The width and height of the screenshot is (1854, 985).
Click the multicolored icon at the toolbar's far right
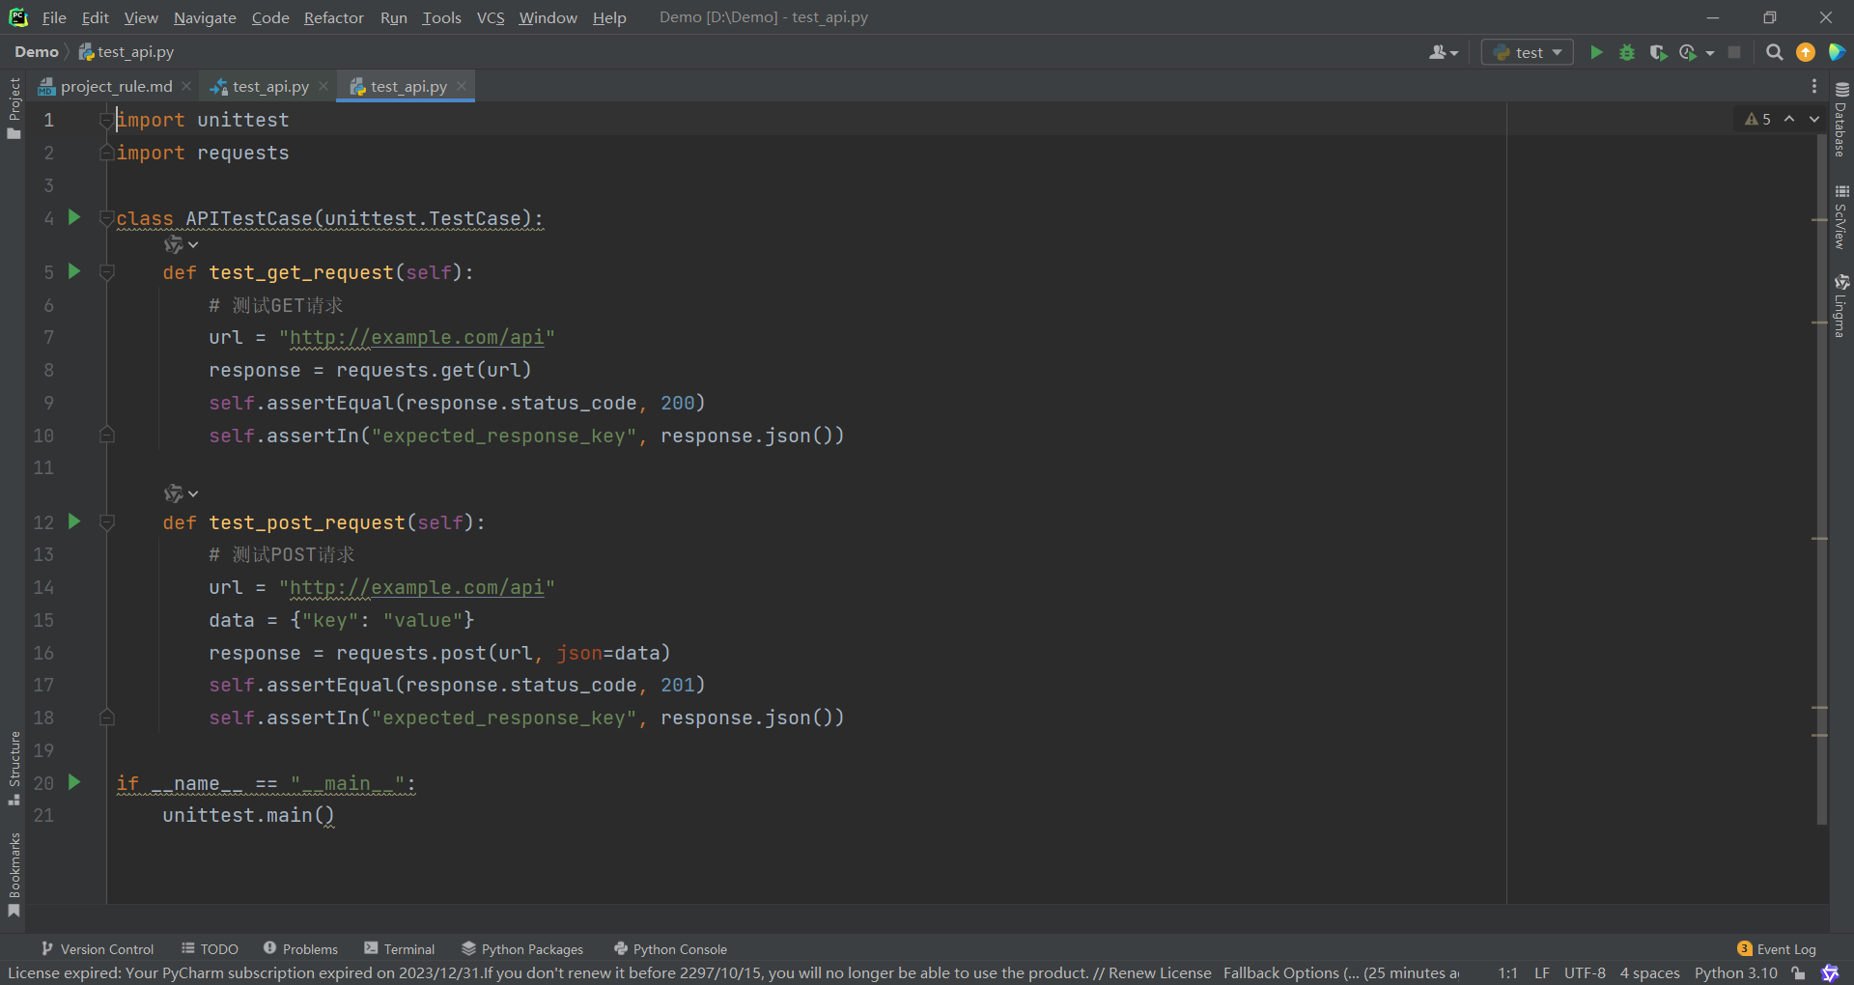click(1837, 52)
